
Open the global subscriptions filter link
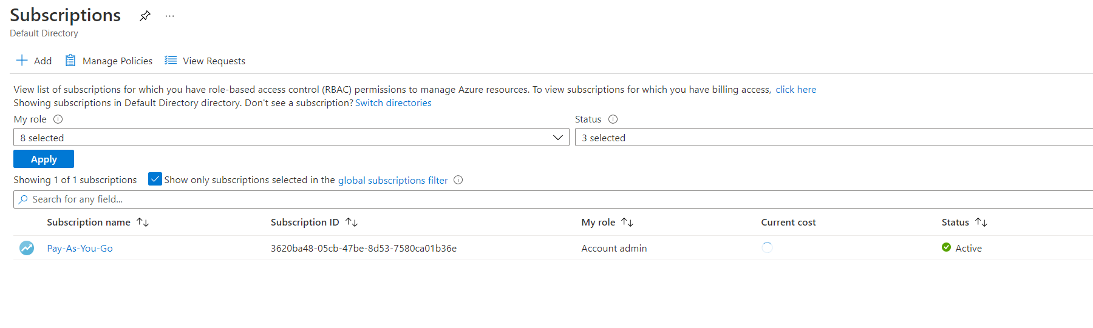pos(393,180)
